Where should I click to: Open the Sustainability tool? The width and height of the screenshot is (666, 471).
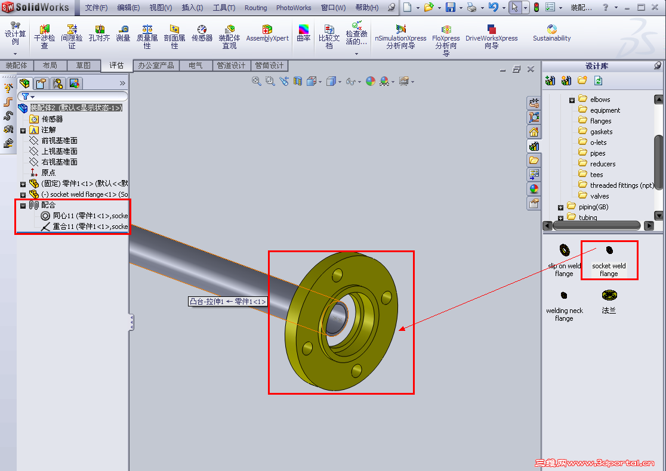pos(552,33)
